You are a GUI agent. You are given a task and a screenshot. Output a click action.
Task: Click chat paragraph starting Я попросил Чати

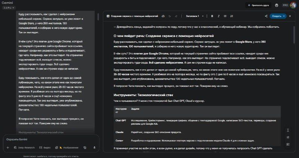(x=51, y=121)
